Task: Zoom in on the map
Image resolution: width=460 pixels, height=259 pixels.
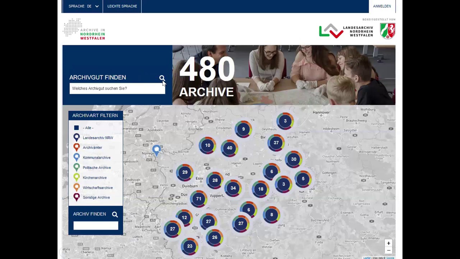Action: (x=388, y=244)
